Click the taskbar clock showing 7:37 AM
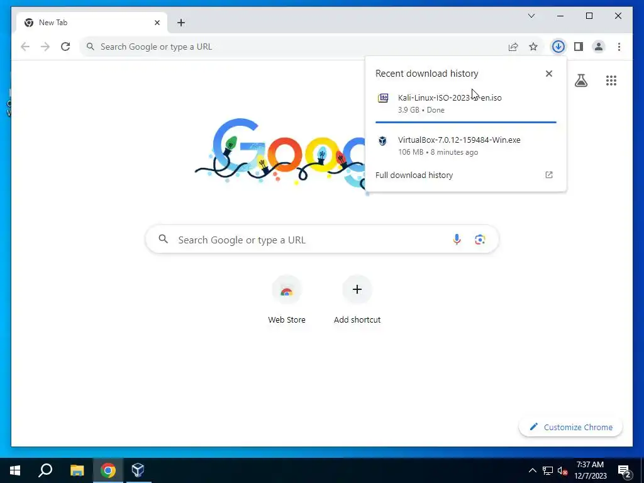The image size is (644, 483). coord(590,470)
